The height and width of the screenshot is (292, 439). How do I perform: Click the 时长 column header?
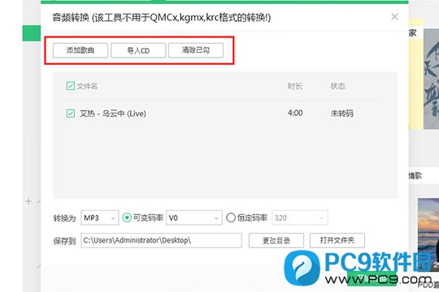click(x=295, y=86)
